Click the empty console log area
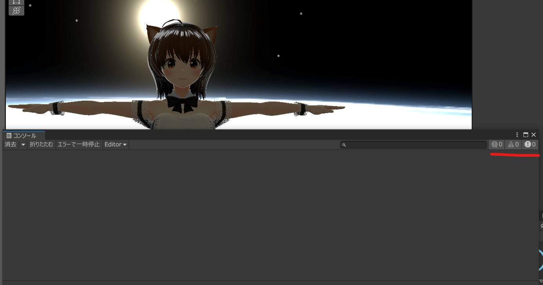 click(270, 215)
